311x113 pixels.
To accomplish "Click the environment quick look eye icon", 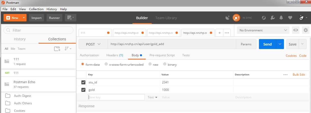I will [296, 30].
